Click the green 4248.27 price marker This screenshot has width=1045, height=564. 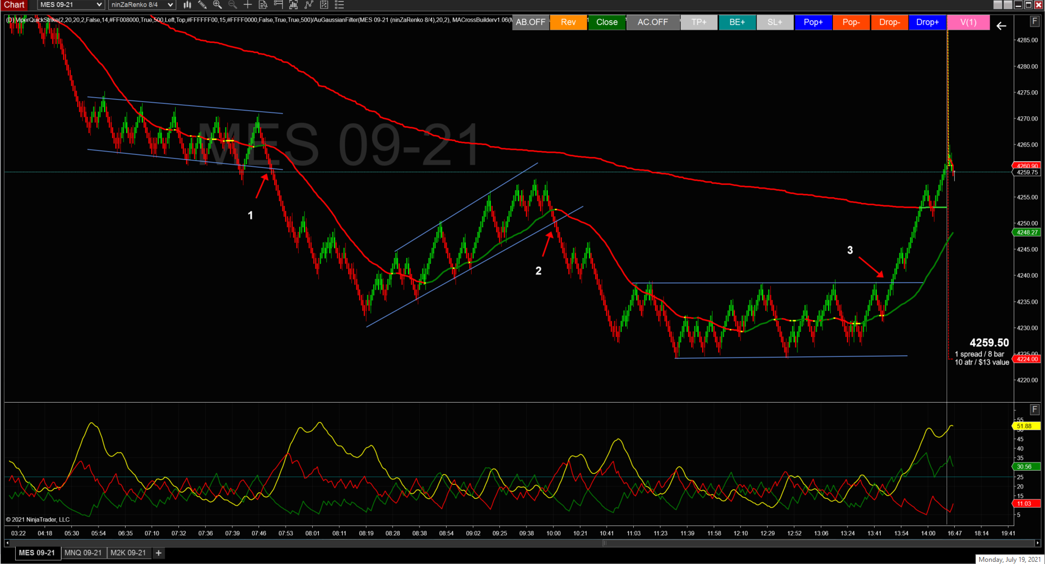(x=1027, y=233)
